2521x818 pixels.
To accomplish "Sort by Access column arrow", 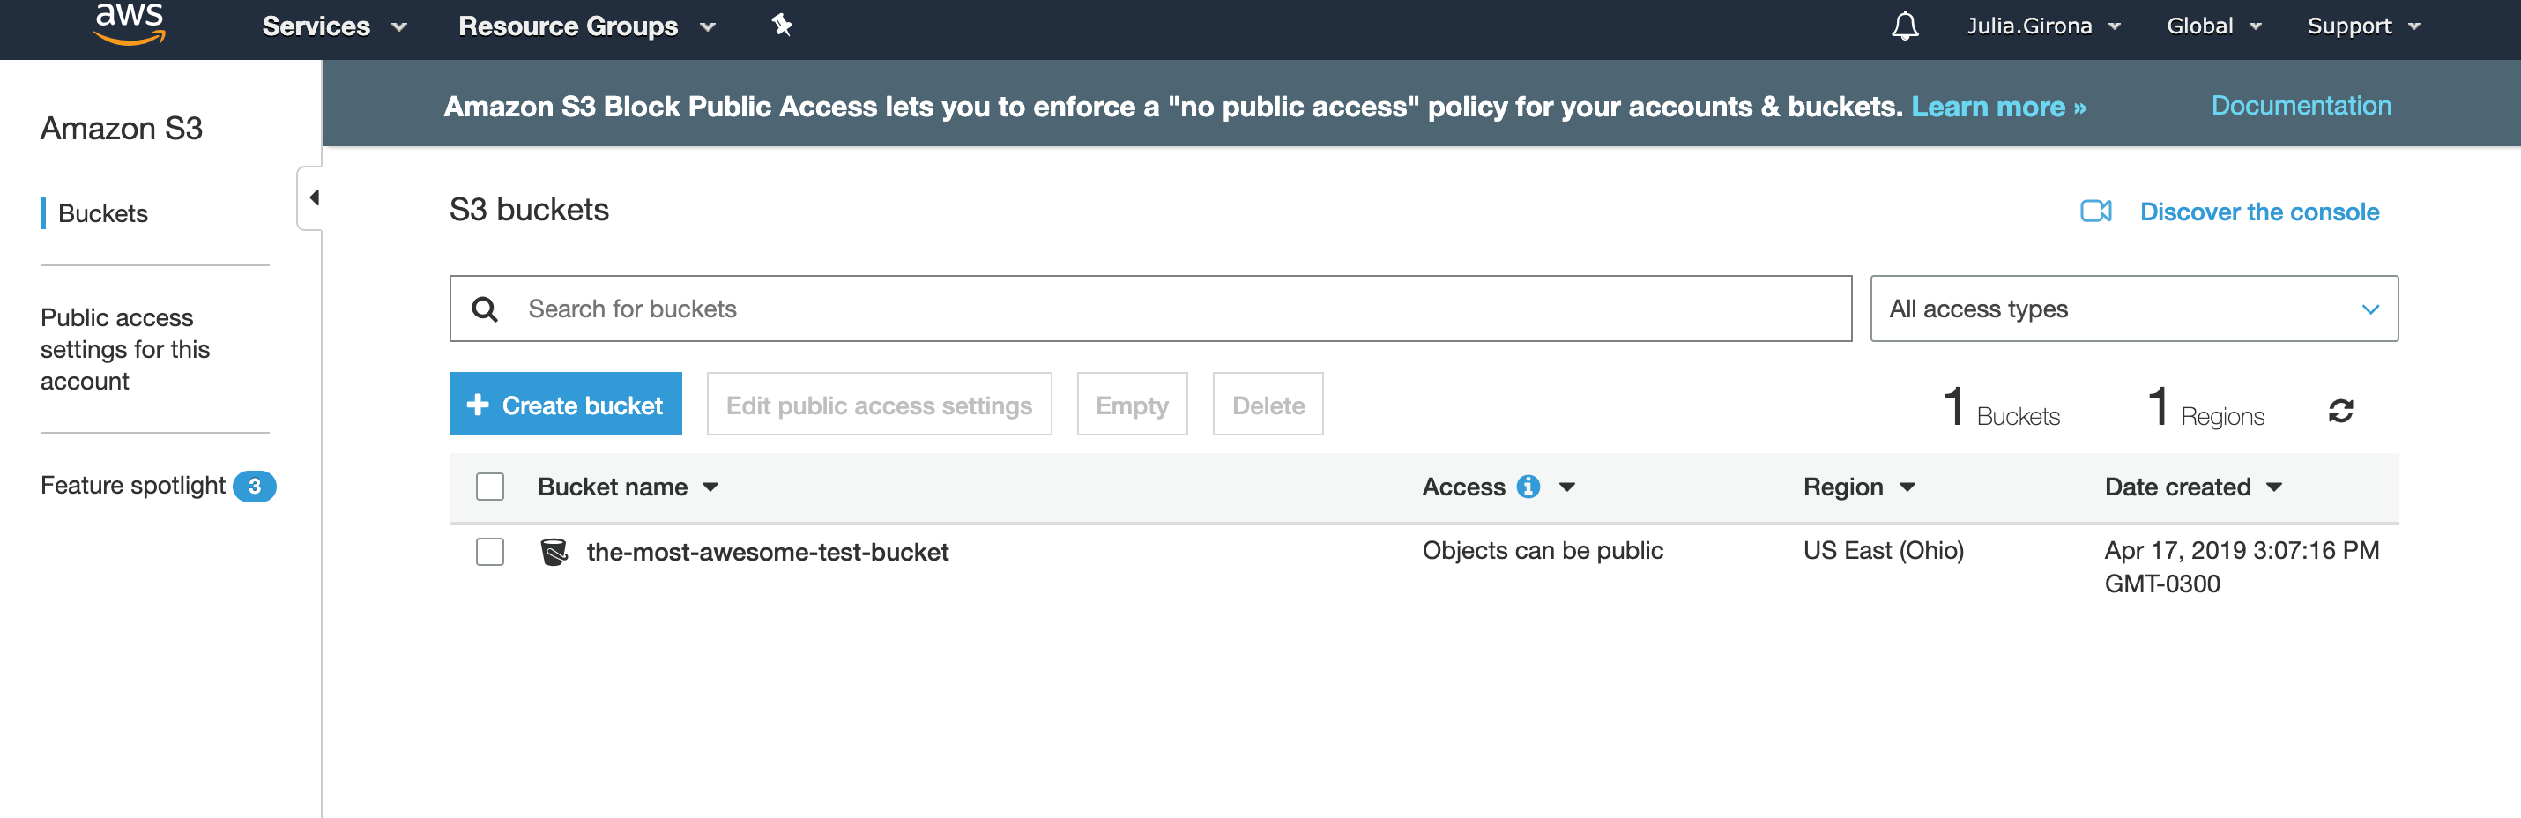I will [1567, 487].
